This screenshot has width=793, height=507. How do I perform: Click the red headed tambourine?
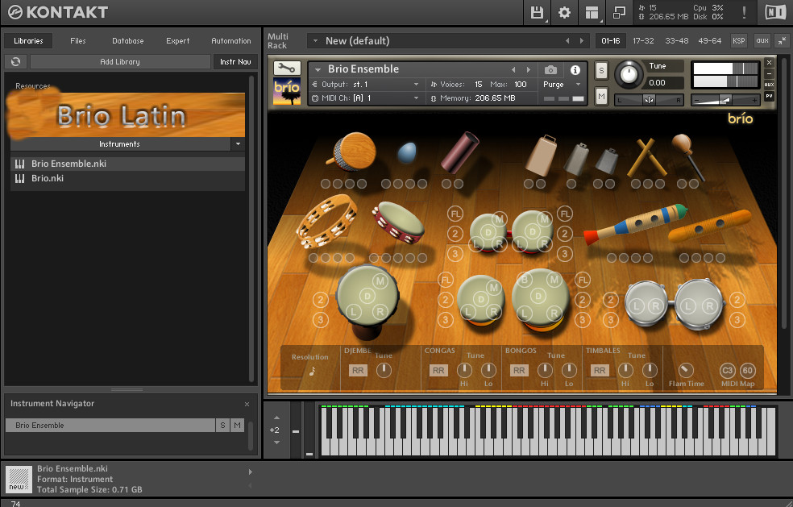click(x=399, y=222)
